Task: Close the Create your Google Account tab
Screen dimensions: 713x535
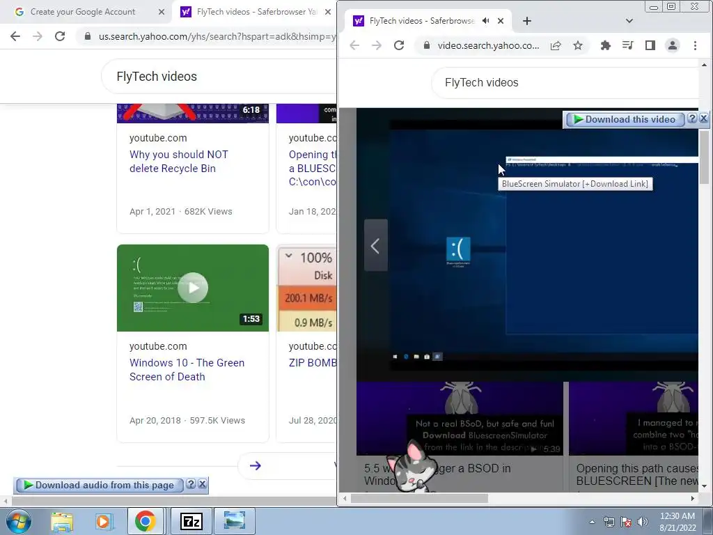Action: tap(162, 12)
